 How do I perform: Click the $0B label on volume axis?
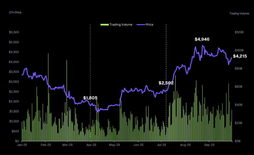point(237,141)
